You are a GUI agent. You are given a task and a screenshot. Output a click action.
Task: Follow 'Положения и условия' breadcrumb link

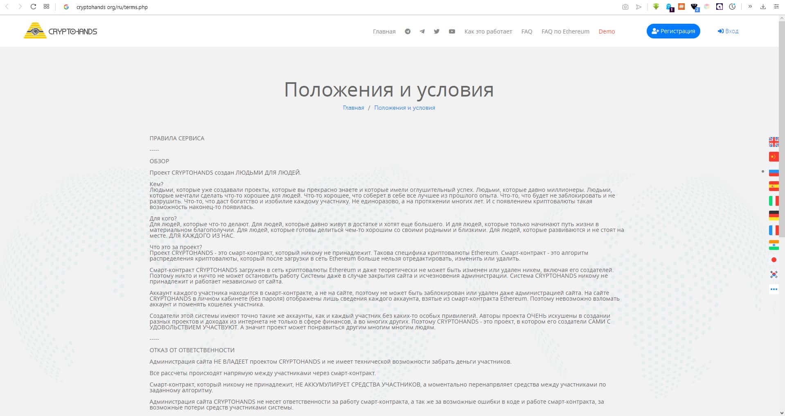(404, 108)
